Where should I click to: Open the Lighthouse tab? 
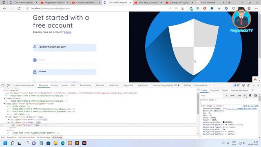point(143,85)
